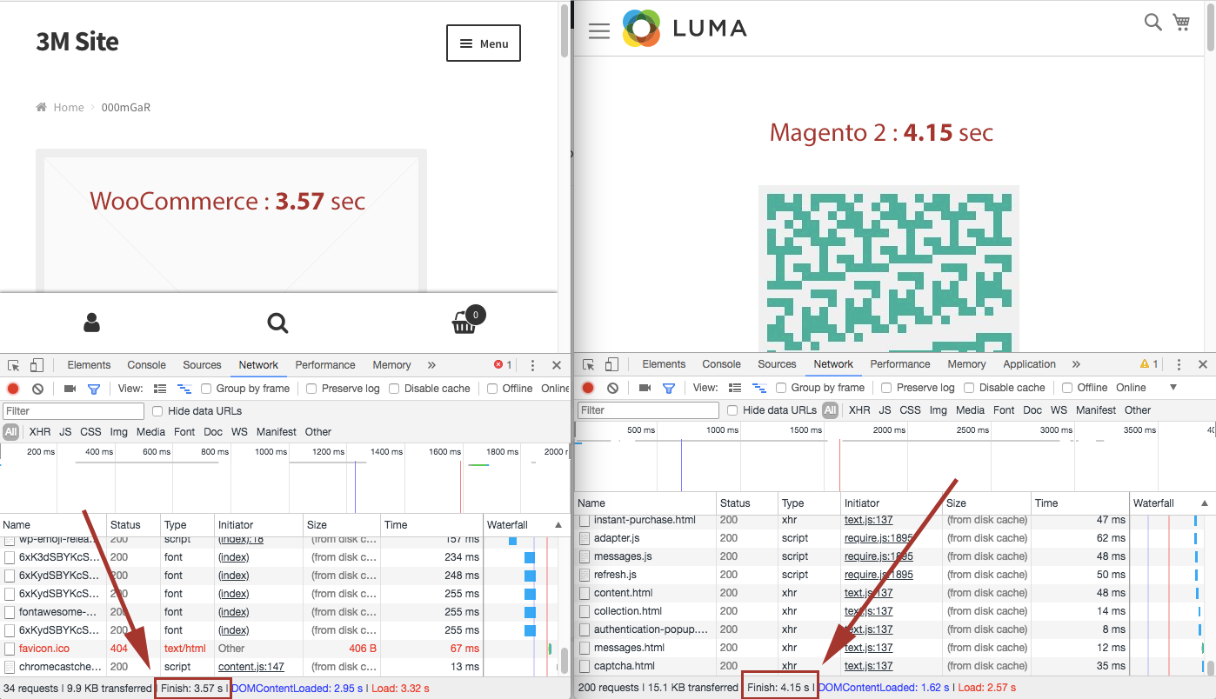Open the Menu button on 3M Site
Viewport: 1216px width, 699px height.
coord(483,43)
